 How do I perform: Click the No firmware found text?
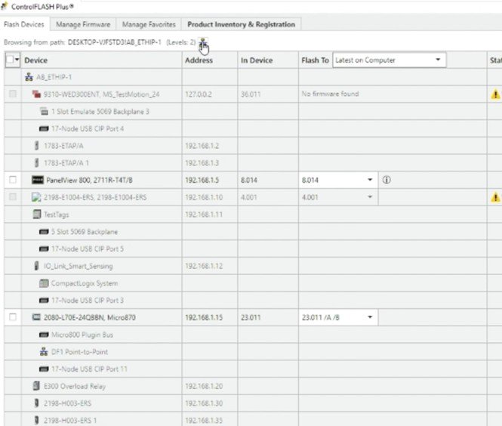point(330,94)
